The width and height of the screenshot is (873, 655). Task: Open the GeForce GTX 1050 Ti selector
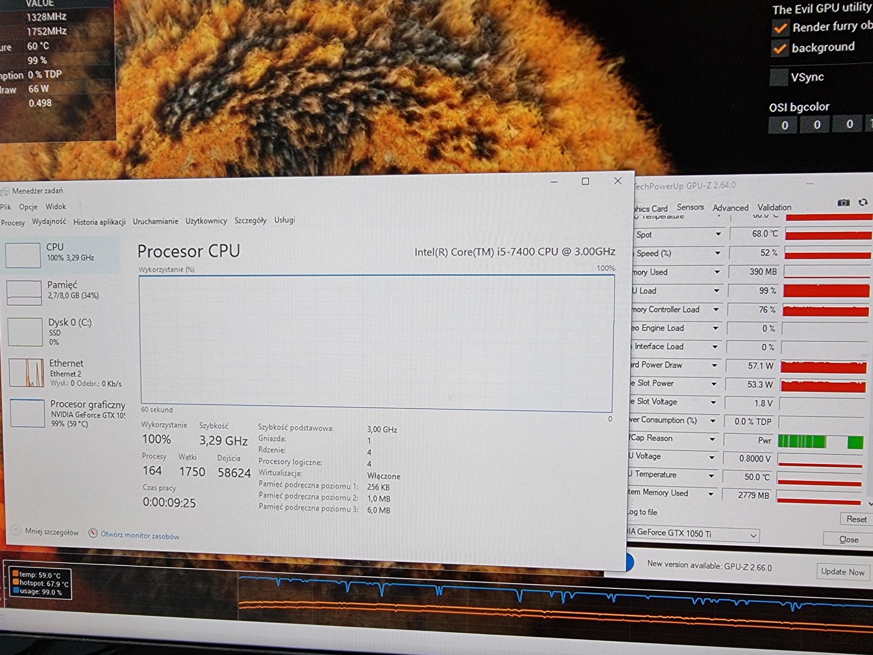(x=693, y=534)
